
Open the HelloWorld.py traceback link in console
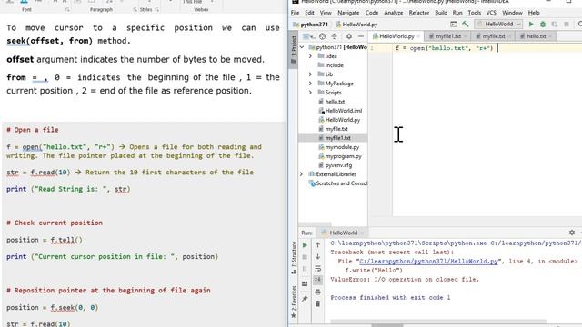(x=428, y=262)
